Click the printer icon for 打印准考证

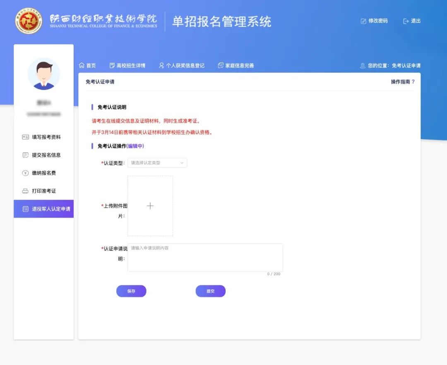pos(25,191)
